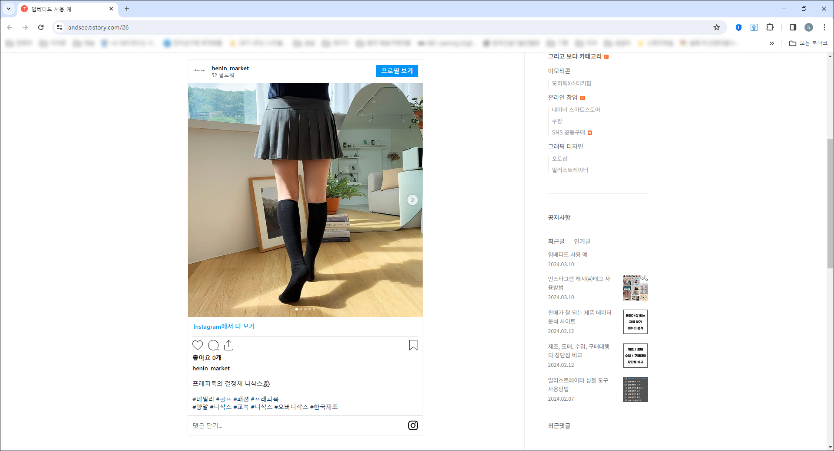Open the SNS 공동구매 subcategory
This screenshot has width=834, height=451.
[x=568, y=132]
